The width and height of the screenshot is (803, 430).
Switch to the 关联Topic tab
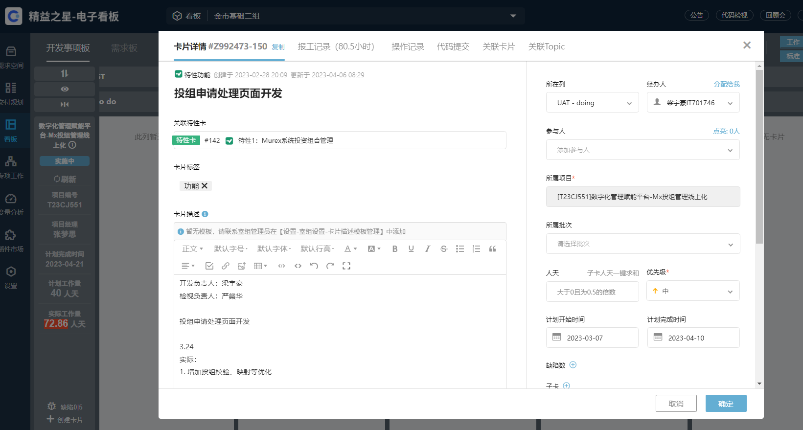546,46
